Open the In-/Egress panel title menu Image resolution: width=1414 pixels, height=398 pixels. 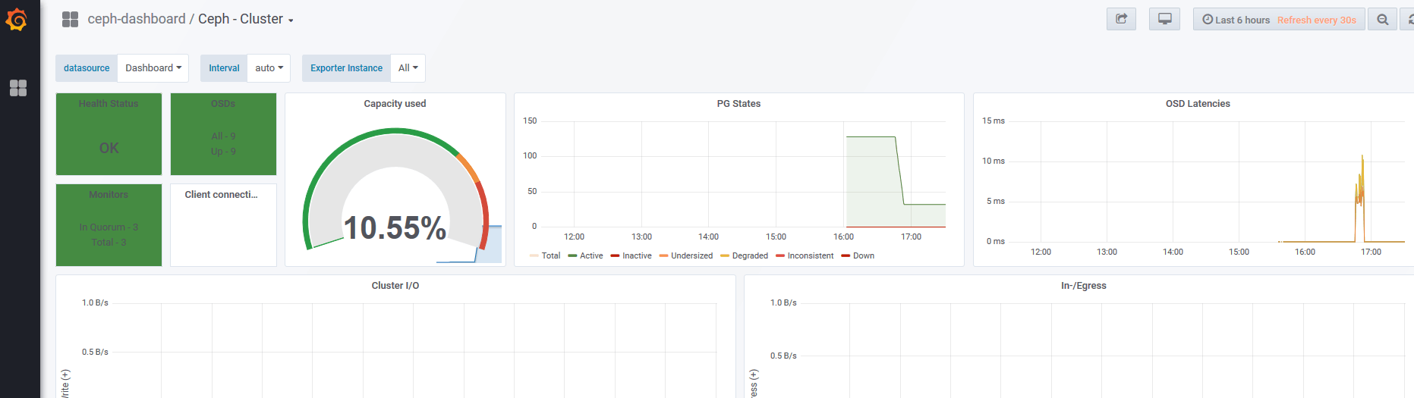(1084, 286)
